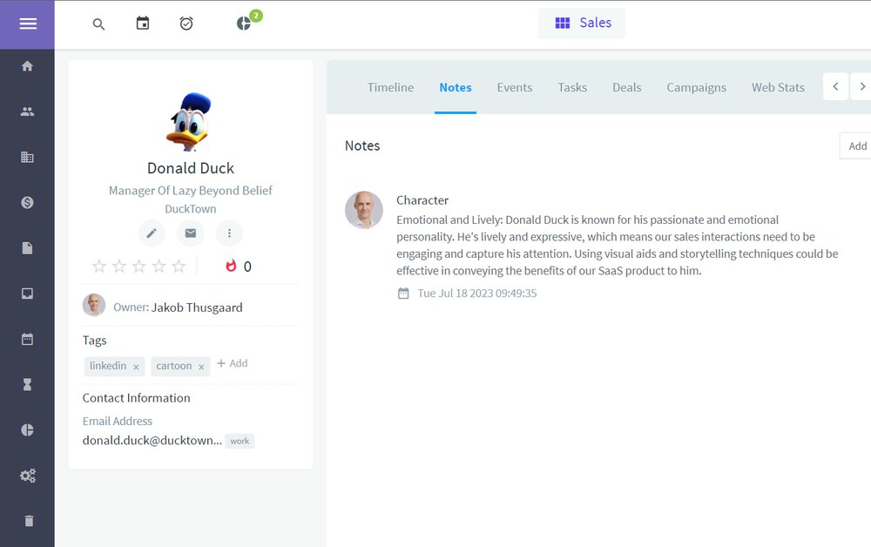
Task: Click the alarm clock reminders icon
Action: pos(186,24)
